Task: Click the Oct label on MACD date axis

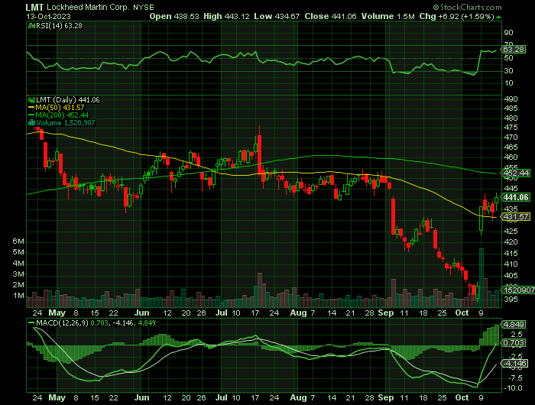Action: (462, 397)
